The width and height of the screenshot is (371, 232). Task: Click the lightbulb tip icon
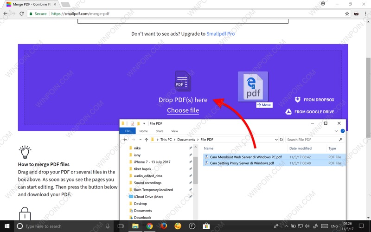[25, 152]
